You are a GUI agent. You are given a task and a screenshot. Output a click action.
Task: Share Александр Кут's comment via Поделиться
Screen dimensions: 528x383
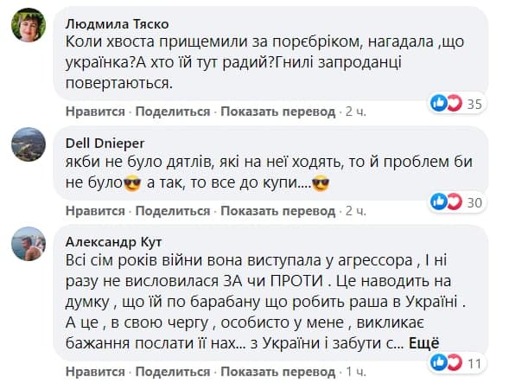tap(172, 372)
